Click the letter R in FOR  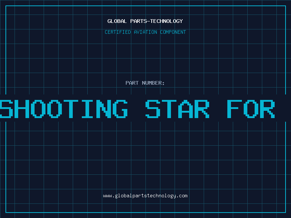pos(267,109)
